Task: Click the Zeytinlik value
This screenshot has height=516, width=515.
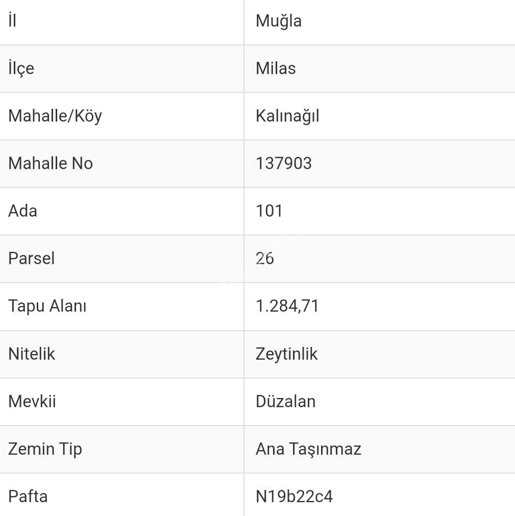Action: click(287, 354)
